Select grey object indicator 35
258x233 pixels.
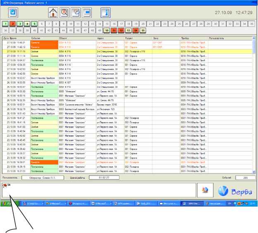coord(251,24)
